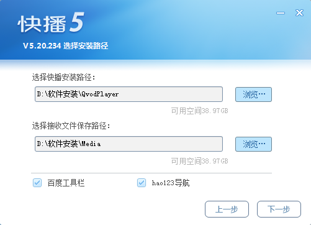This screenshot has height=225, width=311.
Task: Focus the QvodPlayer install path field
Action: point(128,94)
